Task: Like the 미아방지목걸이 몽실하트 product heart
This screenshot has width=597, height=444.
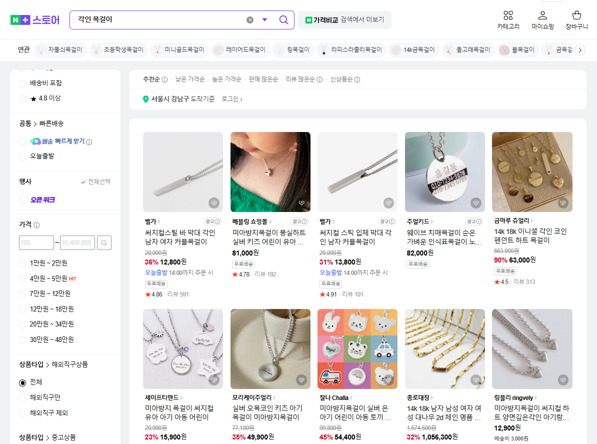Action: [x=301, y=203]
